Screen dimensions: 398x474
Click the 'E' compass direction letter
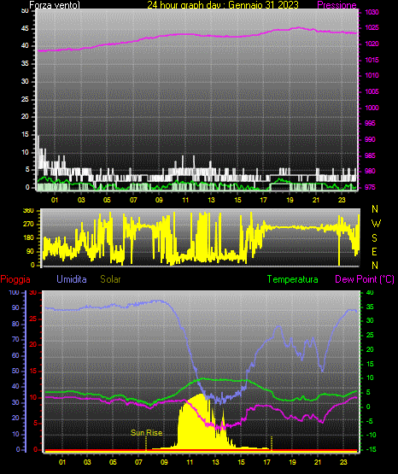(374, 251)
